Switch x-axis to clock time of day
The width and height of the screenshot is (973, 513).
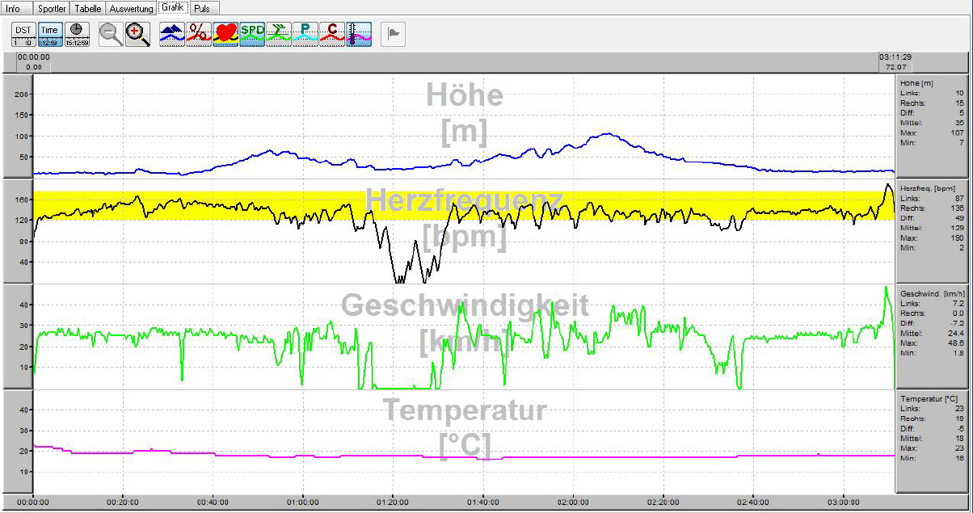(77, 34)
